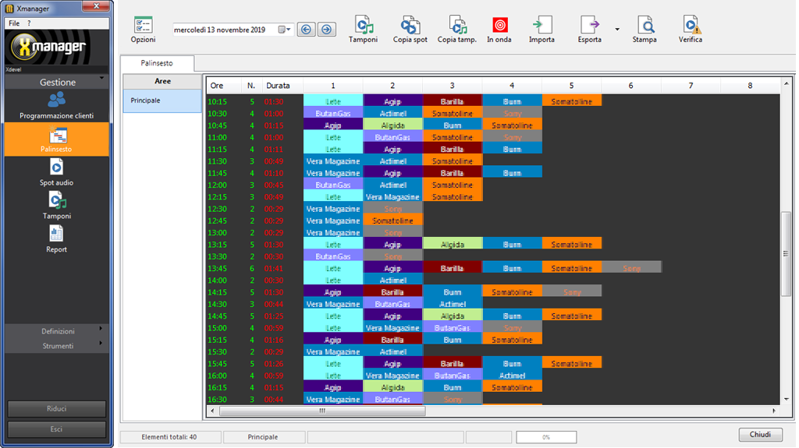Screen dimensions: 799x448
Task: Select Vera Magazine spot at 11:30
Action: (333, 161)
